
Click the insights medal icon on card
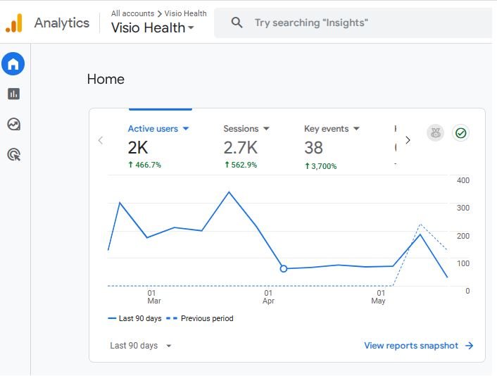(436, 133)
